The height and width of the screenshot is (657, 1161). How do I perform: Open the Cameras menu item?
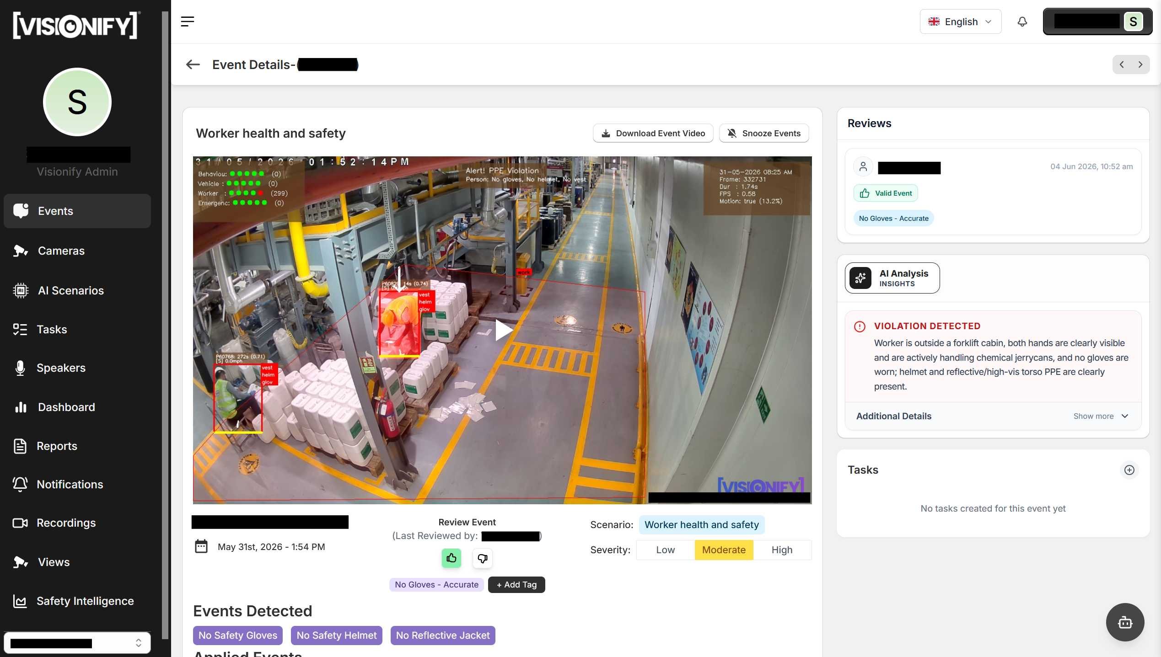(x=77, y=251)
